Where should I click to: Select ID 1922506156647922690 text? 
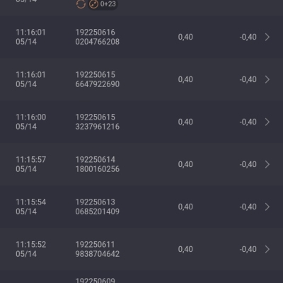(98, 79)
